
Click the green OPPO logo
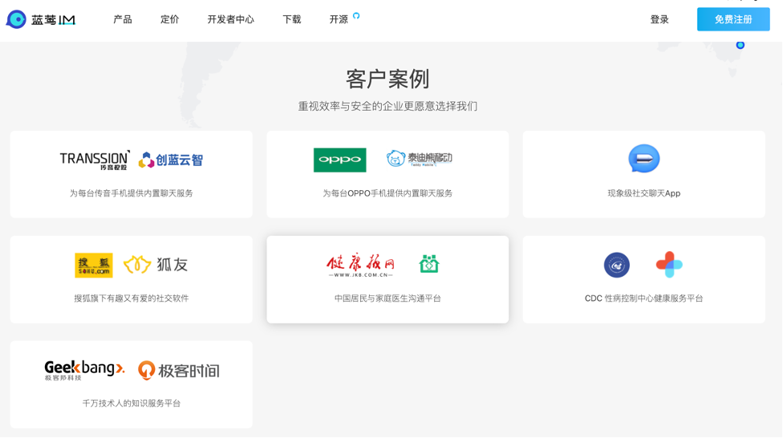tap(339, 160)
